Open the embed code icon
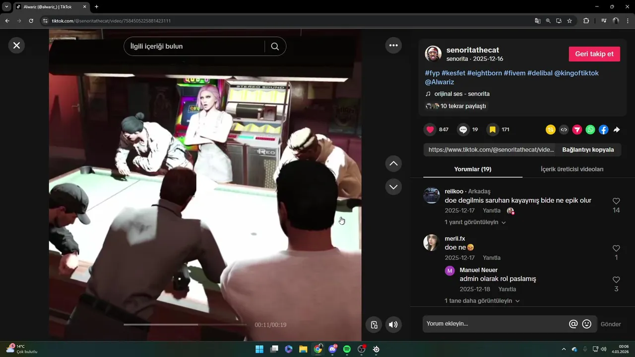Image resolution: width=635 pixels, height=357 pixels. click(564, 129)
